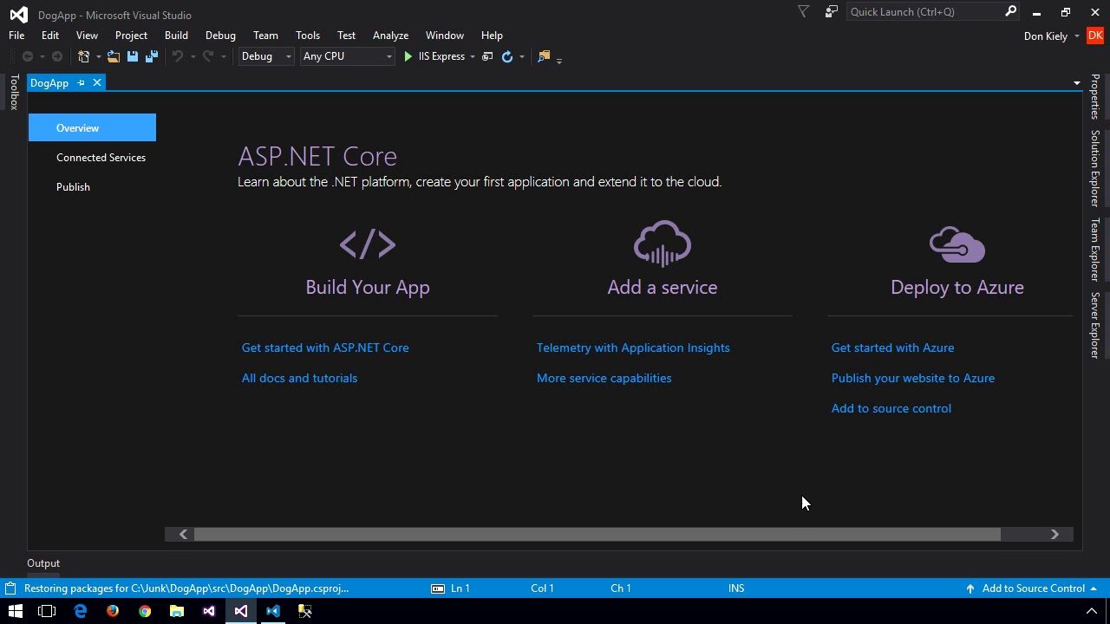Click the send feedback icon
This screenshot has width=1110, height=624.
click(x=832, y=12)
